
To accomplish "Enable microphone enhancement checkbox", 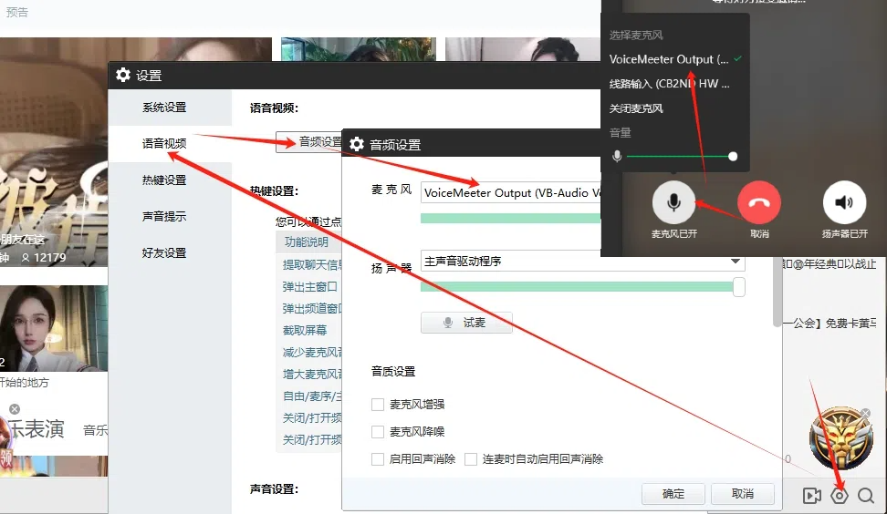I will click(377, 405).
